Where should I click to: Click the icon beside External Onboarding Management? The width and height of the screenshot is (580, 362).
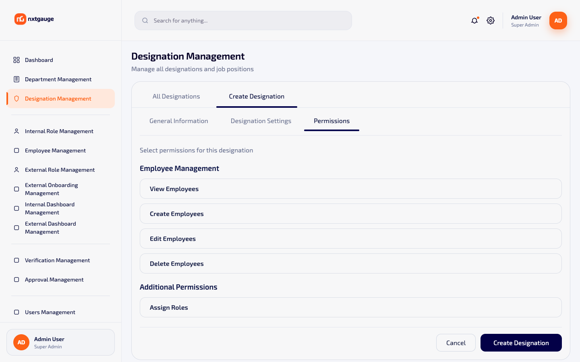coord(17,189)
